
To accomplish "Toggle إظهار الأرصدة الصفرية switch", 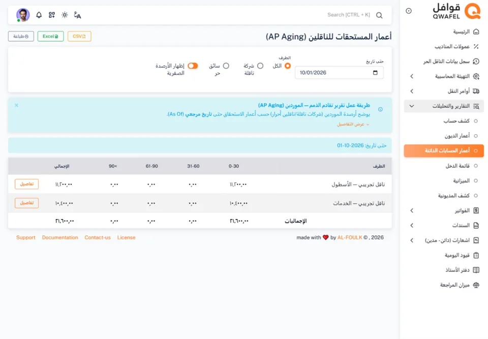I will [x=193, y=66].
